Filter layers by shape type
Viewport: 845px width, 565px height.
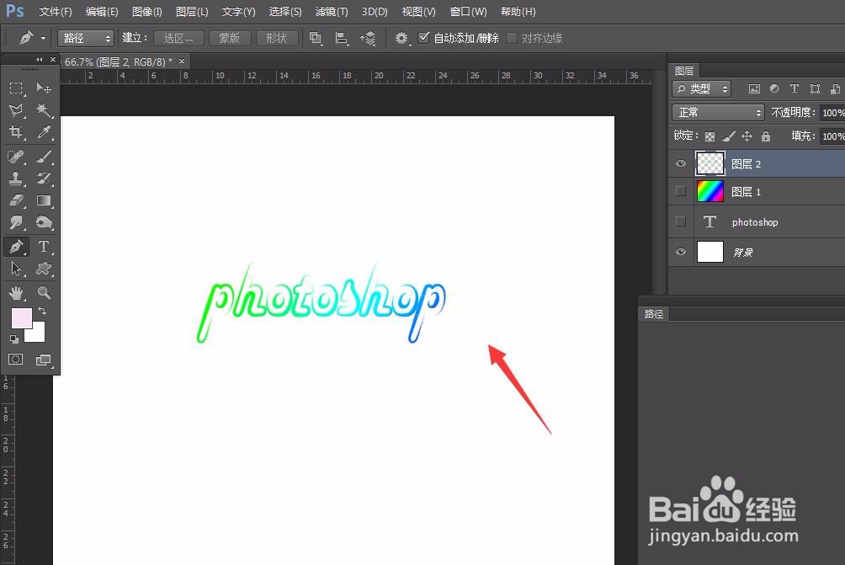815,89
